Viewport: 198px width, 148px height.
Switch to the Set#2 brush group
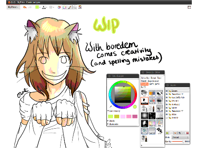pos(157,84)
